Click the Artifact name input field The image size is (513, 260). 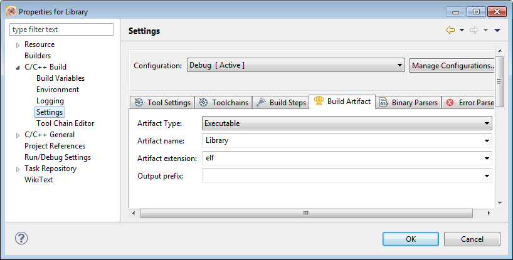(342, 141)
